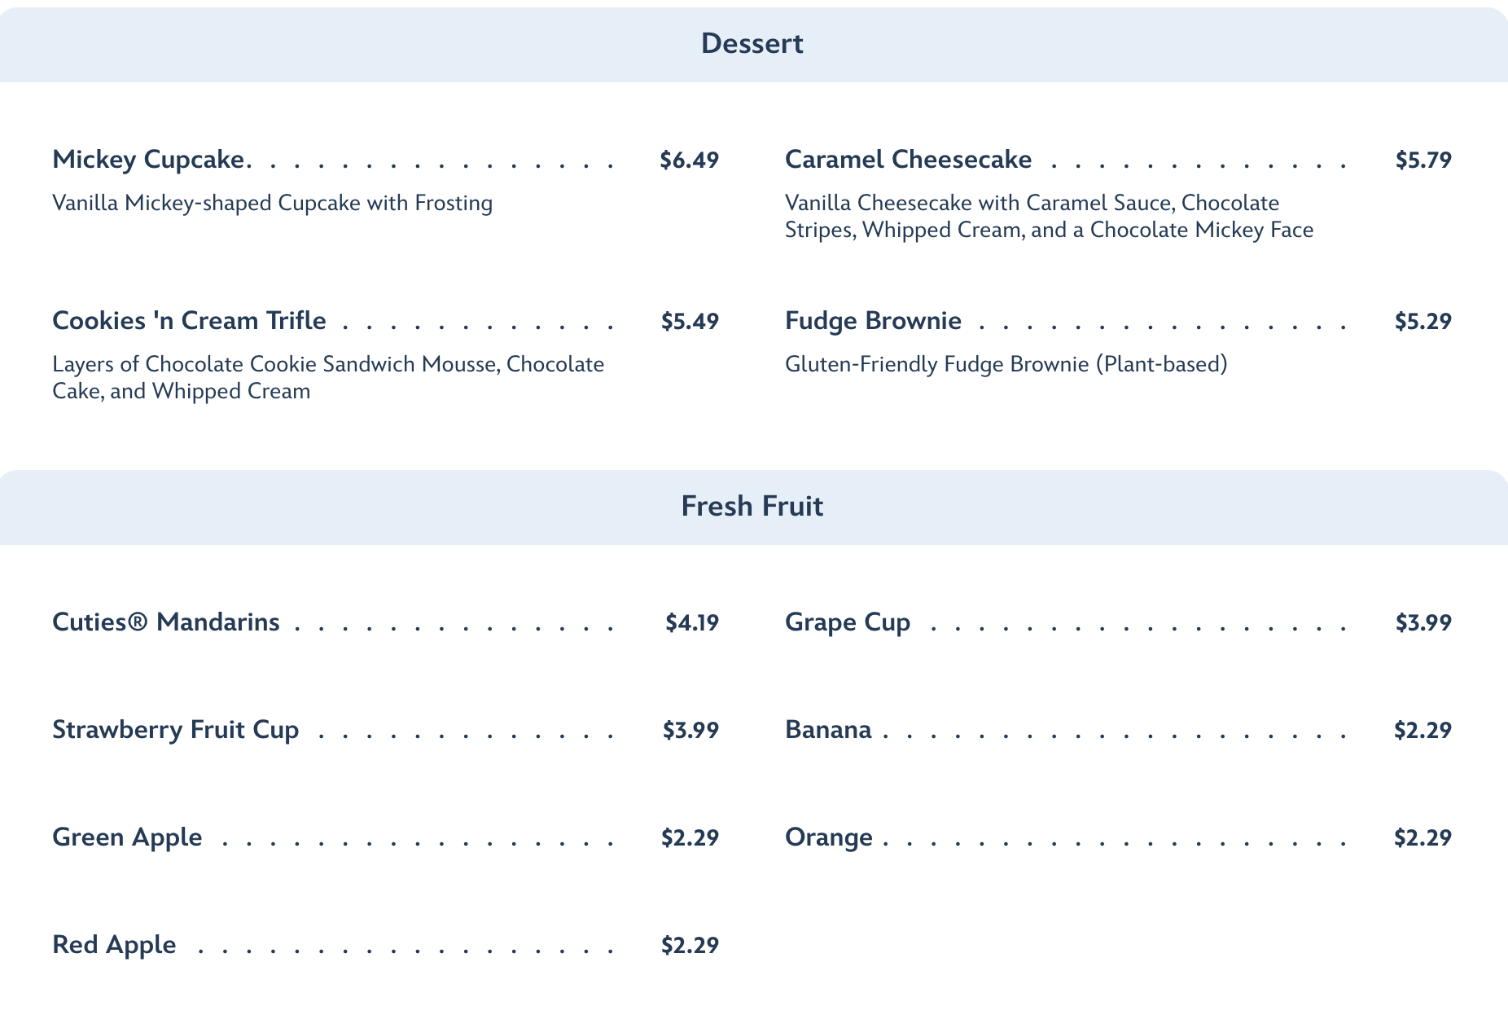Click the $5.29 Fudge Brownie price
Viewport: 1508px width, 1015px height.
click(x=1423, y=321)
